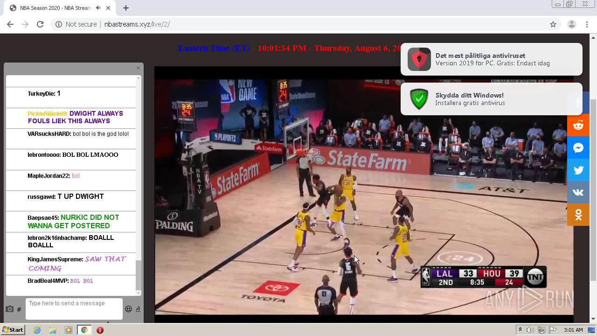Click russgawd username in chat
Viewport: 597px width, 336px height.
point(41,197)
